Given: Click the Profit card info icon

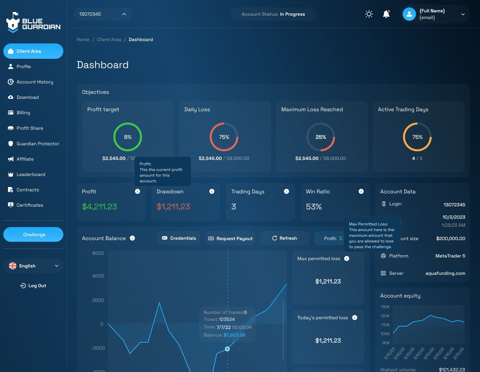Looking at the screenshot, I should [137, 191].
